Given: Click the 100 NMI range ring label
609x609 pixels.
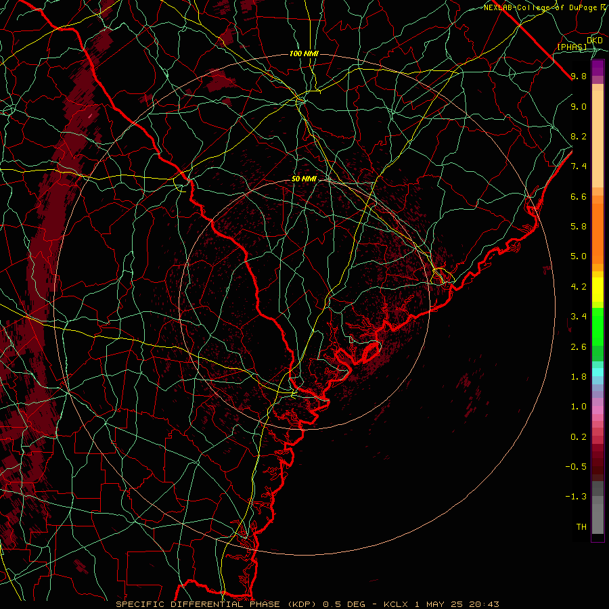Looking at the screenshot, I should 304,53.
